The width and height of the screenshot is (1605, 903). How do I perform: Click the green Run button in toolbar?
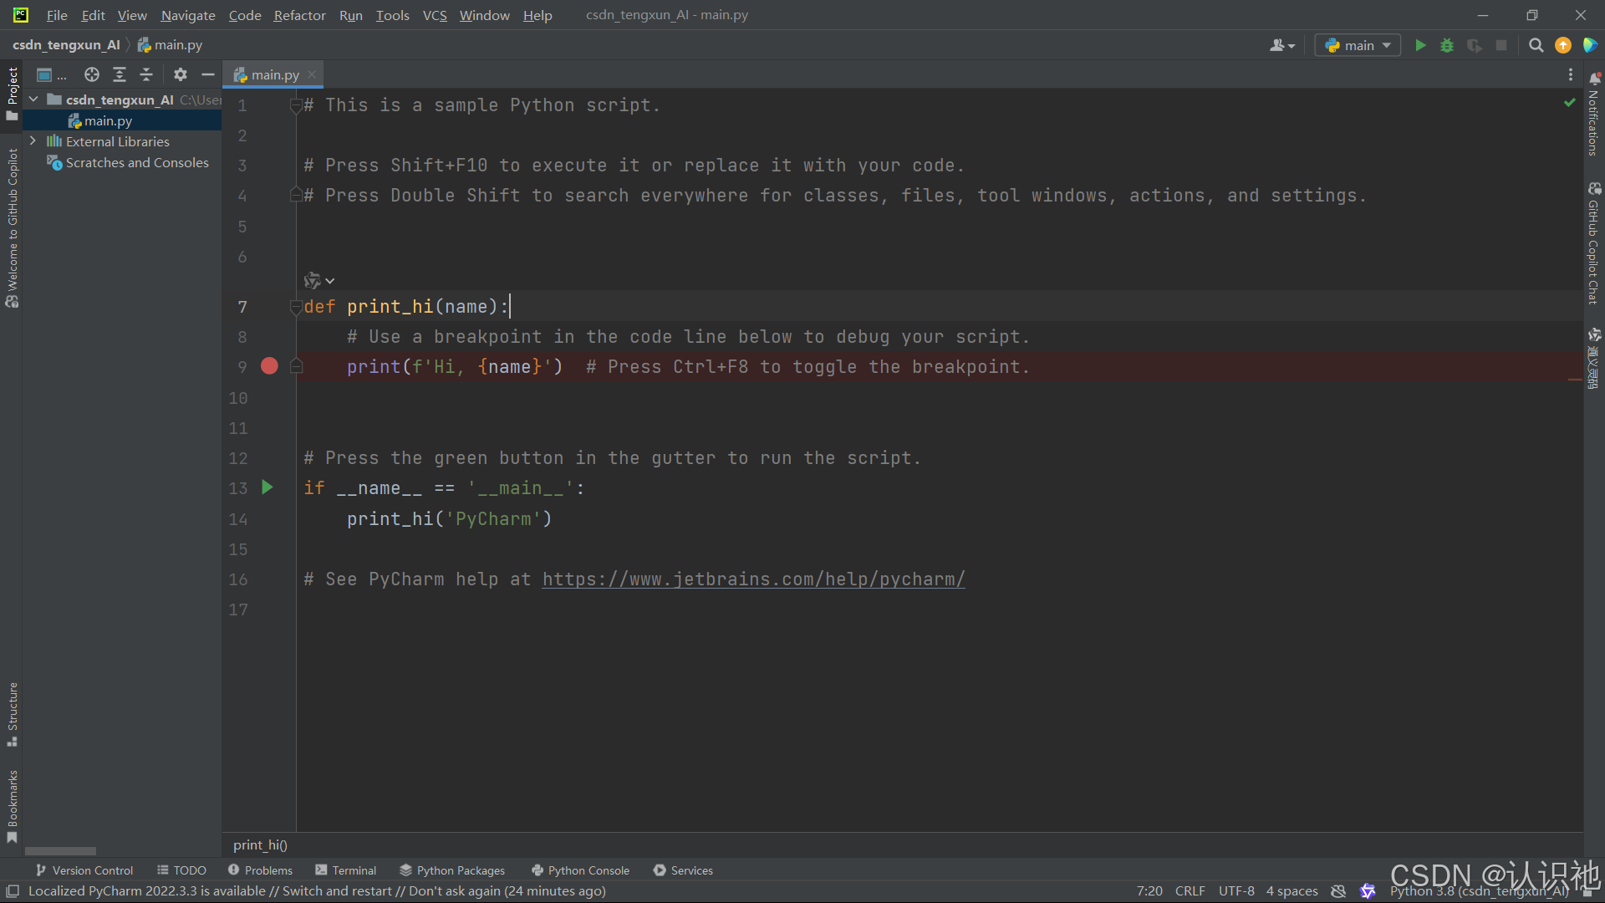(x=1420, y=45)
